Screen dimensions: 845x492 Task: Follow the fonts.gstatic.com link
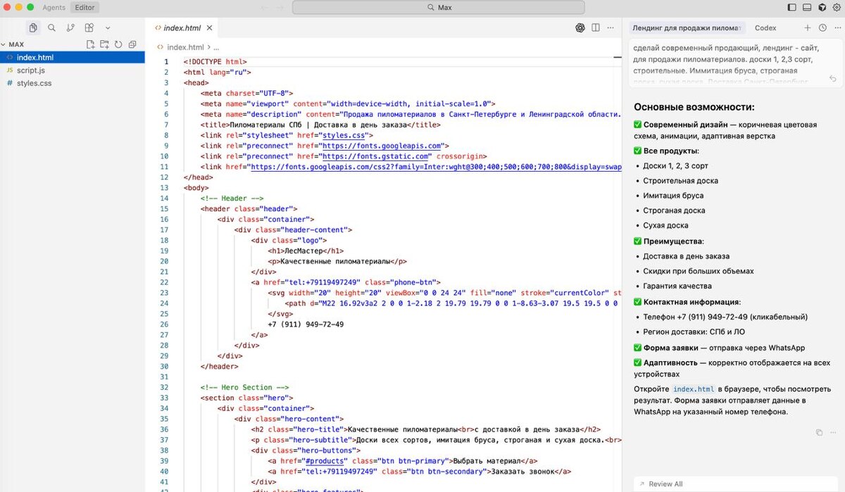[376, 156]
